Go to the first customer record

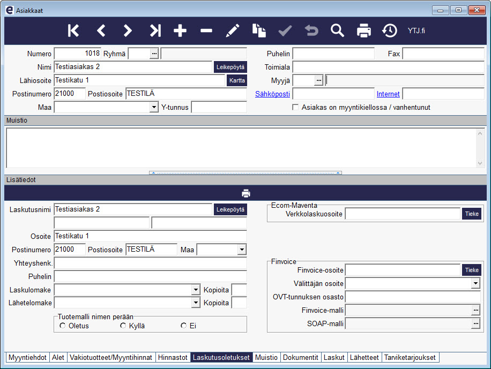click(x=73, y=31)
